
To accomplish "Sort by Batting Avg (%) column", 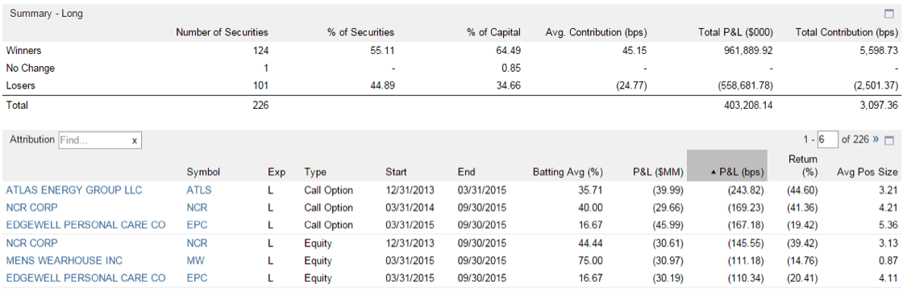I will (568, 172).
